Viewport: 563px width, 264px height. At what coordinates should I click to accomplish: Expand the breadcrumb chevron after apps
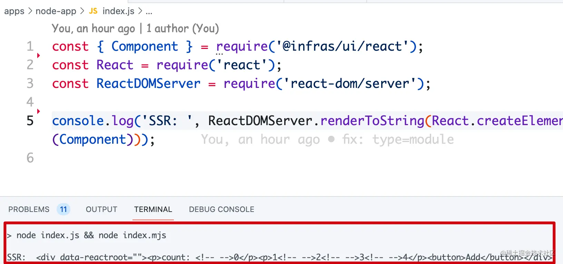coord(30,11)
